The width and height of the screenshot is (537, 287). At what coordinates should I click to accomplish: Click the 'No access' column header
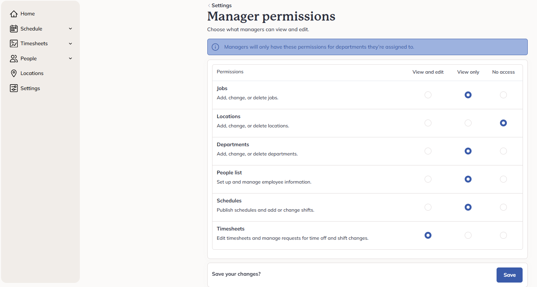(x=503, y=72)
